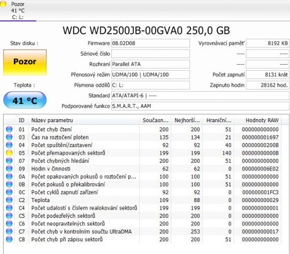The height and width of the screenshot is (254, 290).
Task: Click the Stav disku label
Action: 24,43
